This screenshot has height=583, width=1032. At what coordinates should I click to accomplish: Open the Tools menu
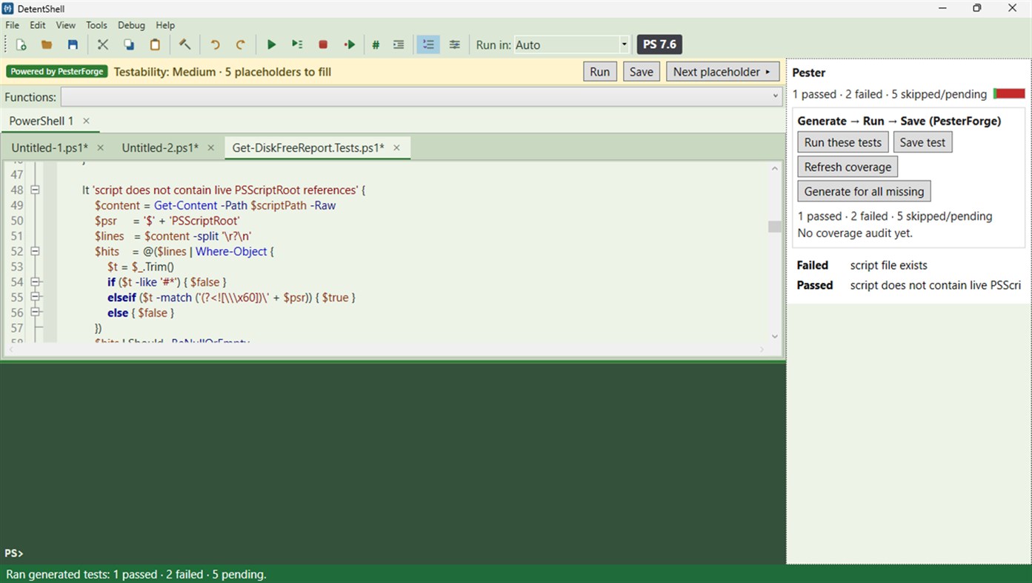(96, 25)
